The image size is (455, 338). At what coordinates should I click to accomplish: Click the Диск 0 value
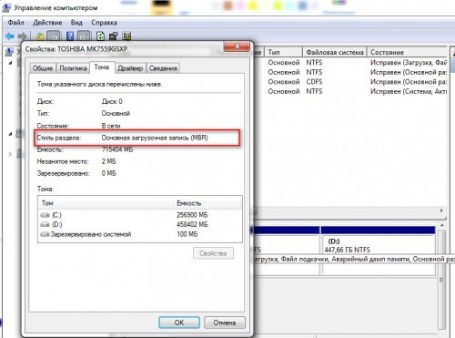click(x=112, y=101)
